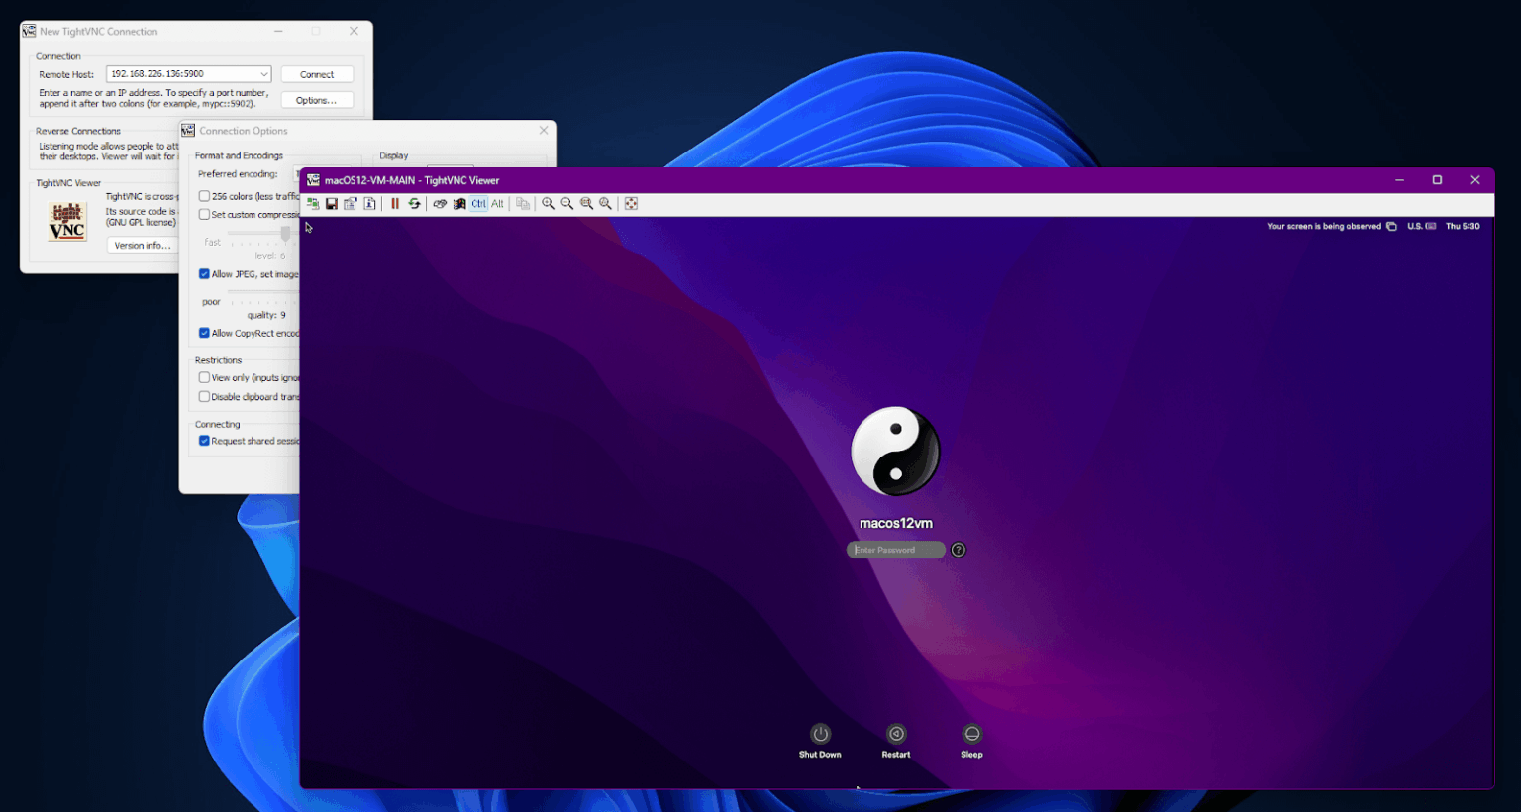Open connection options from the toolbar
The image size is (1521, 812).
click(x=350, y=203)
